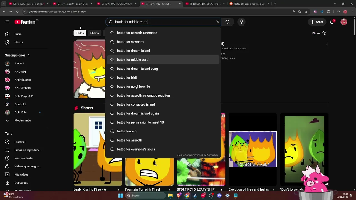Go to YouTube Premium home logo
Viewport: 356px width, 200px height.
(x=25, y=22)
